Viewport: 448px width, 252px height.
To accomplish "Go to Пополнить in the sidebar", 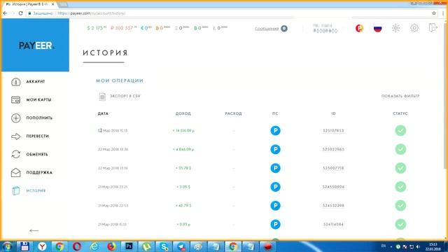I will coord(31,118).
